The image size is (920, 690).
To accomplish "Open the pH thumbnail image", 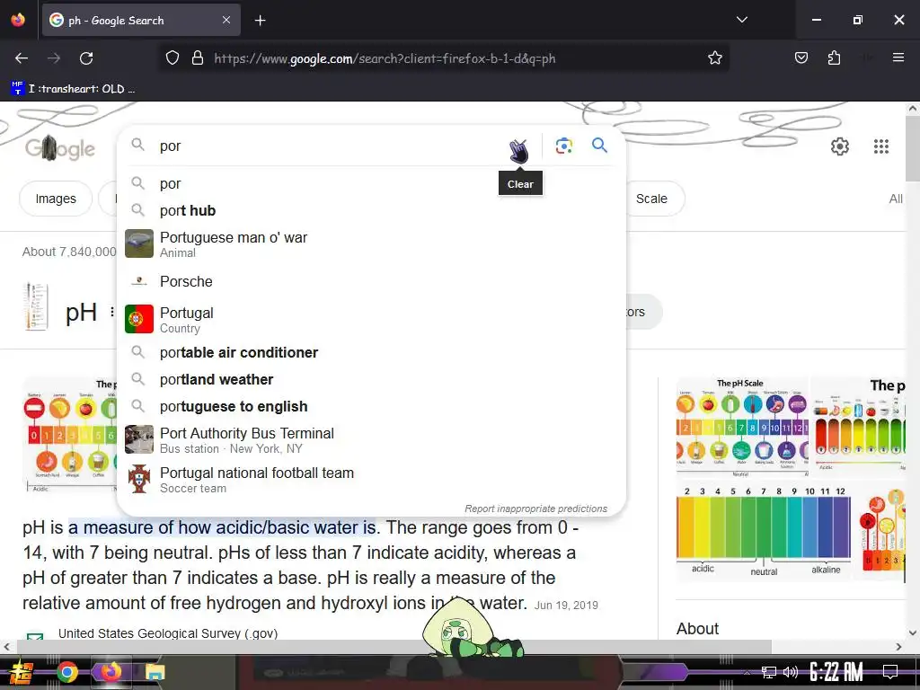I will (35, 306).
